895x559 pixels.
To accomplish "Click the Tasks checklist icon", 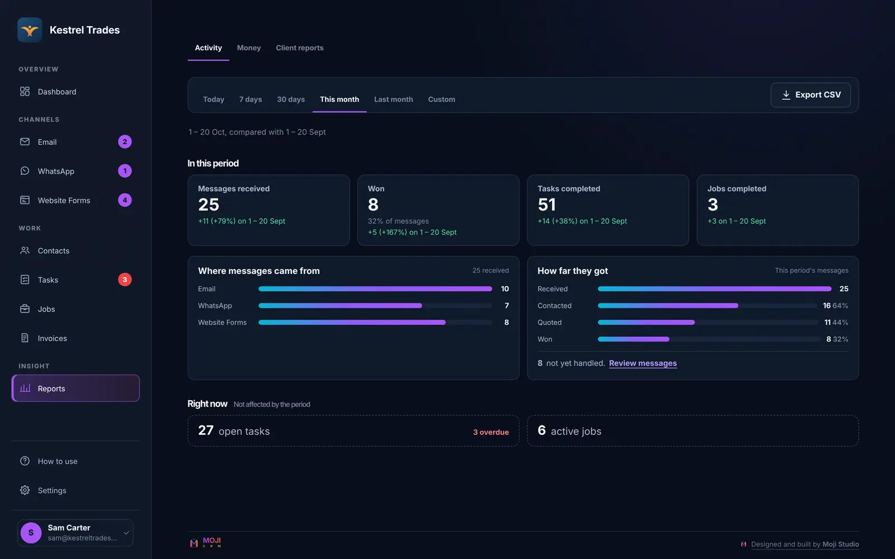I will point(25,279).
